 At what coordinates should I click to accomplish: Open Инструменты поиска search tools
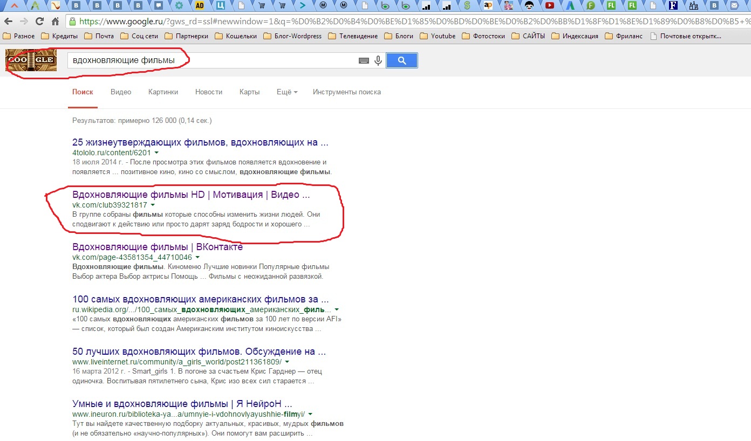click(347, 92)
